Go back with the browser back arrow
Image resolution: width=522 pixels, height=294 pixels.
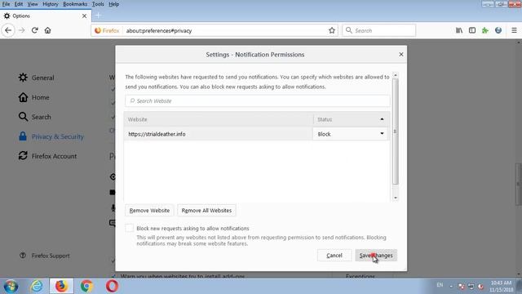click(x=8, y=30)
